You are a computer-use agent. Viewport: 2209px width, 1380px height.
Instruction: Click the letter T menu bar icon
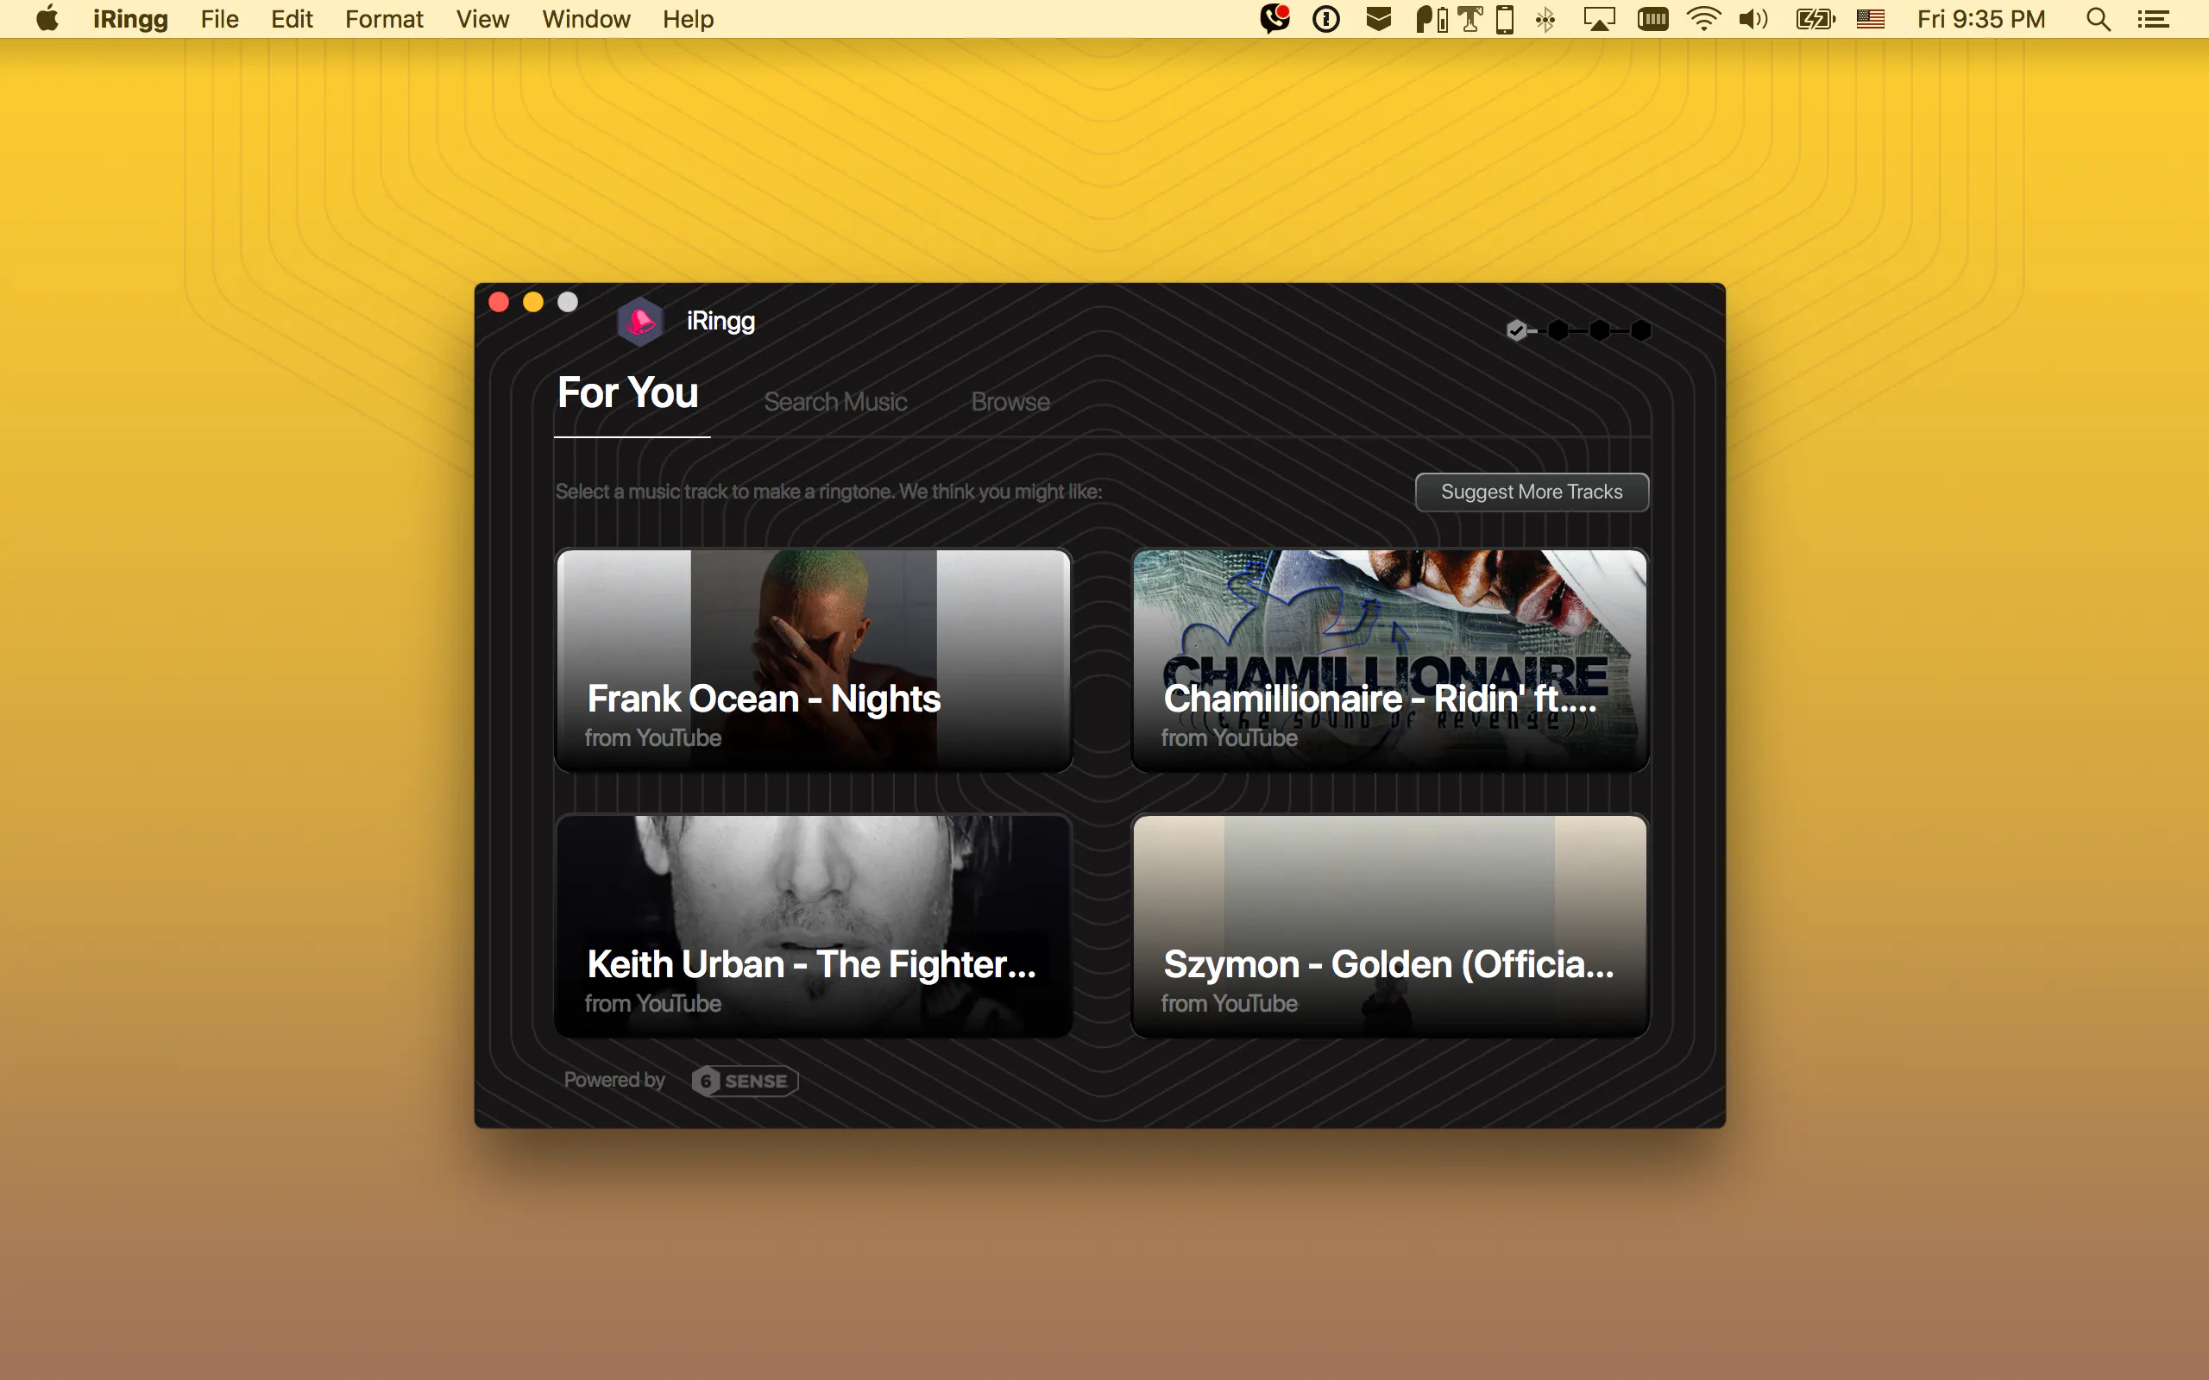(x=1470, y=19)
